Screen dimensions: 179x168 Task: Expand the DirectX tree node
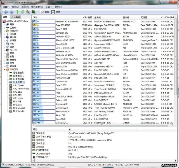click(x=4, y=50)
